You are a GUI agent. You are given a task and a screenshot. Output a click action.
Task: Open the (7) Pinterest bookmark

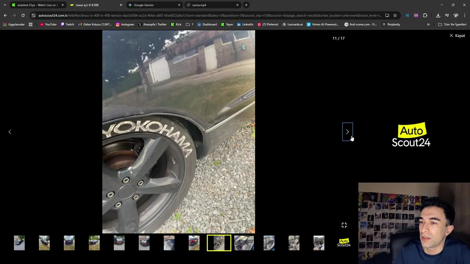268,25
